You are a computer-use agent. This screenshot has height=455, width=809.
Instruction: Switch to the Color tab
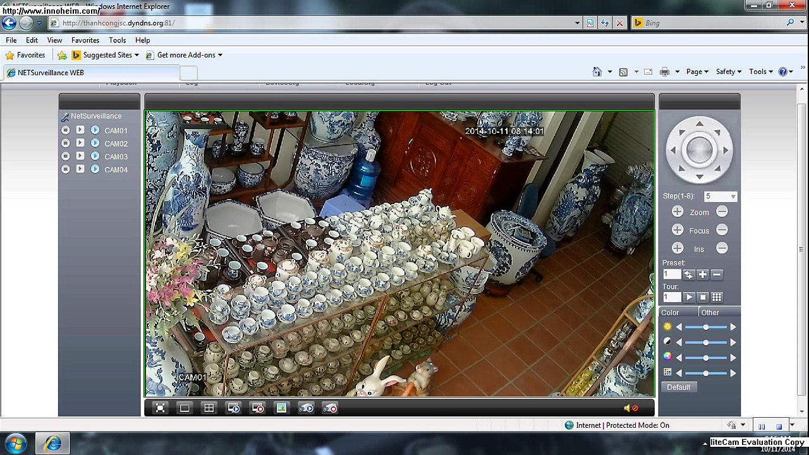(x=678, y=313)
